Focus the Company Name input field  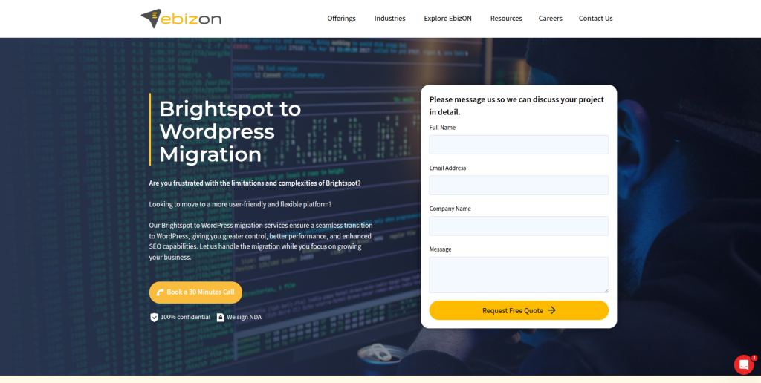[x=519, y=226]
